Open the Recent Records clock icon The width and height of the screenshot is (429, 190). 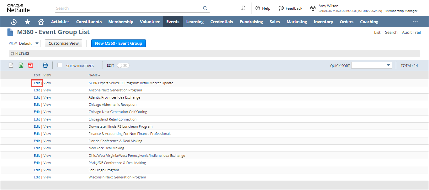(x=14, y=22)
